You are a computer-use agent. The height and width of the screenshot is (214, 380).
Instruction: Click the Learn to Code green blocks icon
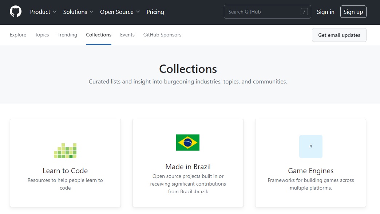65,151
